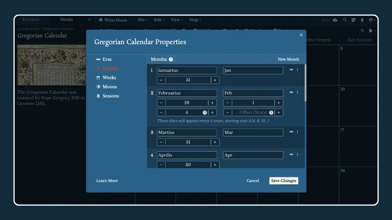Edit the Februarius month name field
Screen dimensions: 392x220
tap(187, 93)
